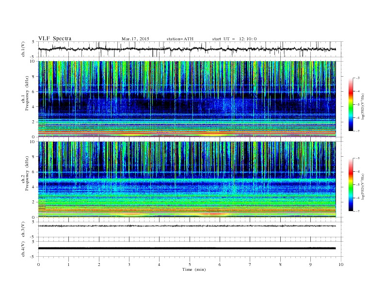
Task: Click time axis tick label "10"
Action: point(341,264)
